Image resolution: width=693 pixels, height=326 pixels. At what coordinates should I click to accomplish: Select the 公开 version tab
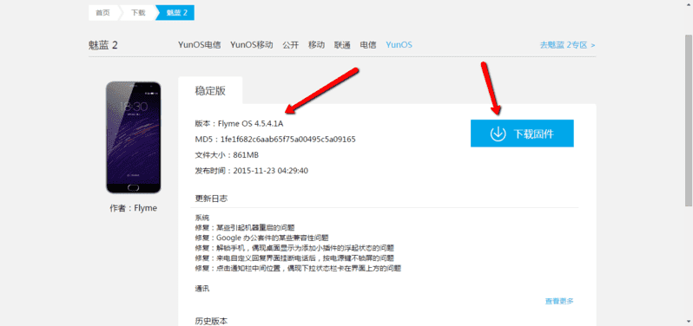pyautogui.click(x=290, y=44)
